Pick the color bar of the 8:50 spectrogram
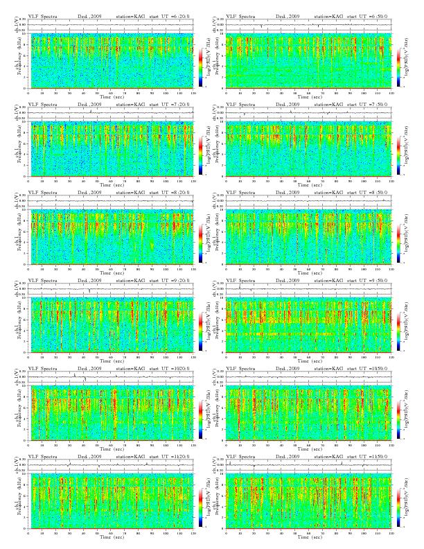Viewport: 424px width, 549px height. click(x=399, y=244)
